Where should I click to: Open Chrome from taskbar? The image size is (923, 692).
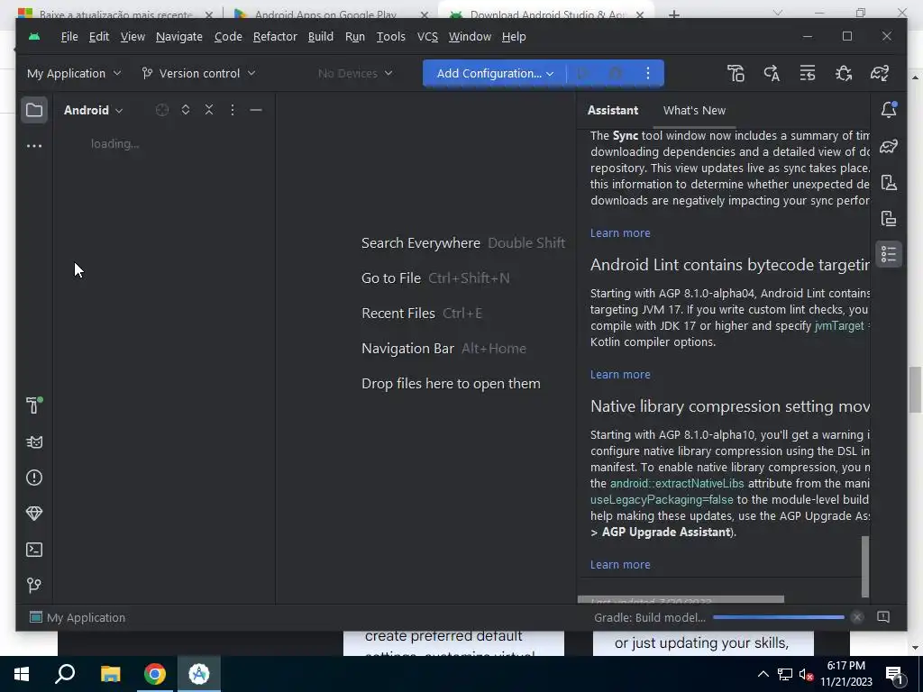155,674
